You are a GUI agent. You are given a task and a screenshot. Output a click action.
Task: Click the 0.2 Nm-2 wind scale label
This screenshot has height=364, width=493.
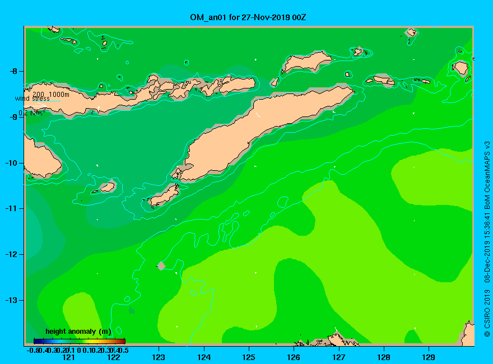click(32, 113)
